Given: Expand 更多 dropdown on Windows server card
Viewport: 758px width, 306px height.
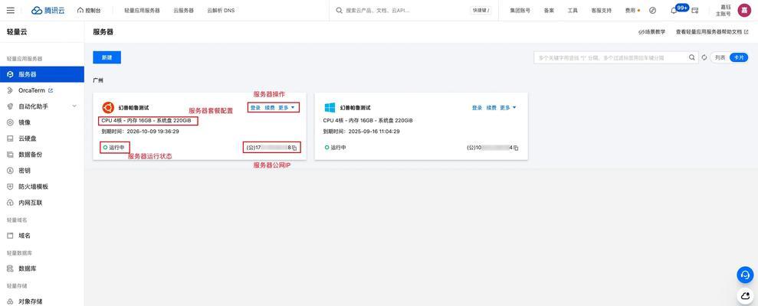Looking at the screenshot, I should point(508,108).
